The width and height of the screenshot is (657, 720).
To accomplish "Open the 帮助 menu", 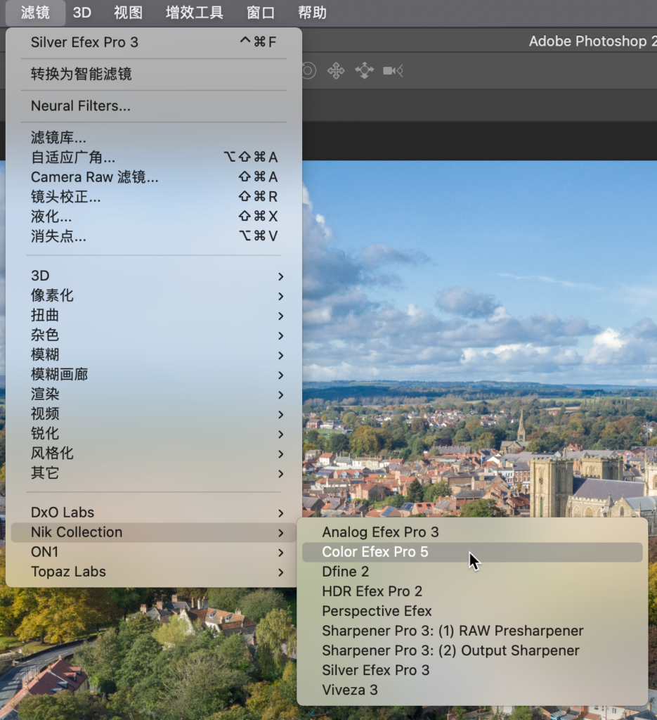I will coord(312,13).
